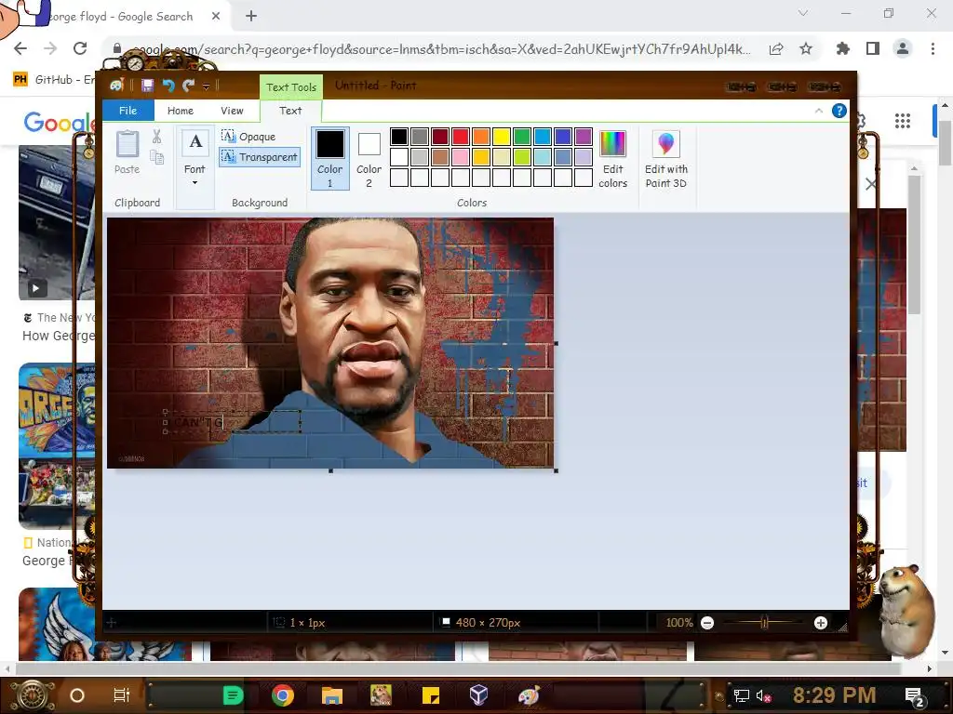Reload the Chrome page
The height and width of the screenshot is (714, 953).
[80, 48]
